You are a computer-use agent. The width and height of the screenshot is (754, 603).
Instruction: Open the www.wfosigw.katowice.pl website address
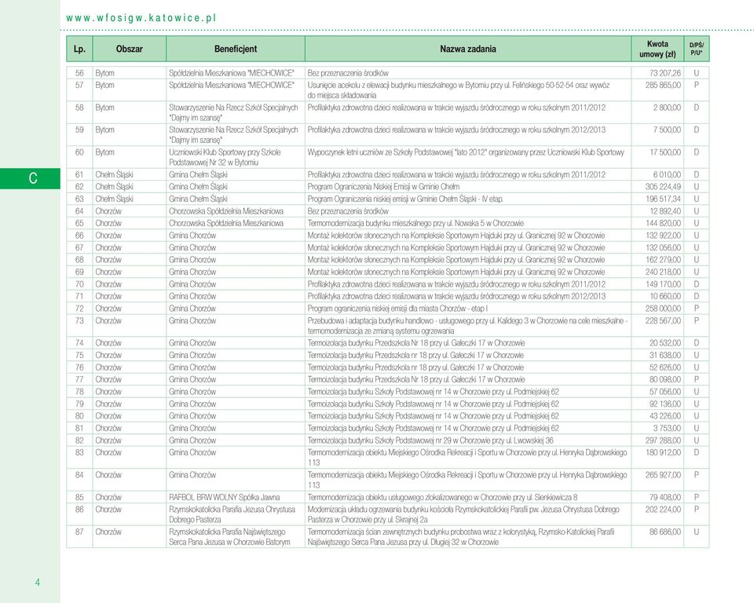click(x=141, y=18)
